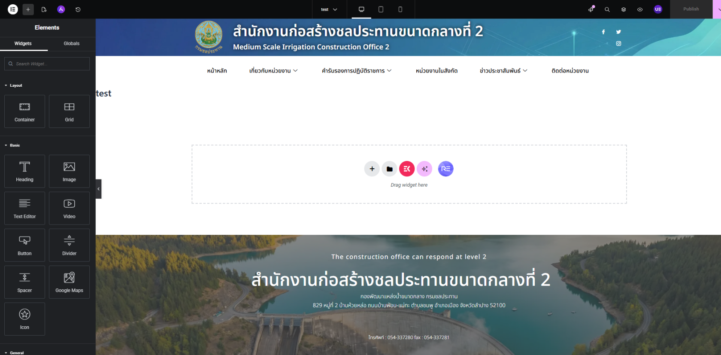721x355 pixels.
Task: Click the plus Add Element icon in top bar
Action: pos(28,9)
